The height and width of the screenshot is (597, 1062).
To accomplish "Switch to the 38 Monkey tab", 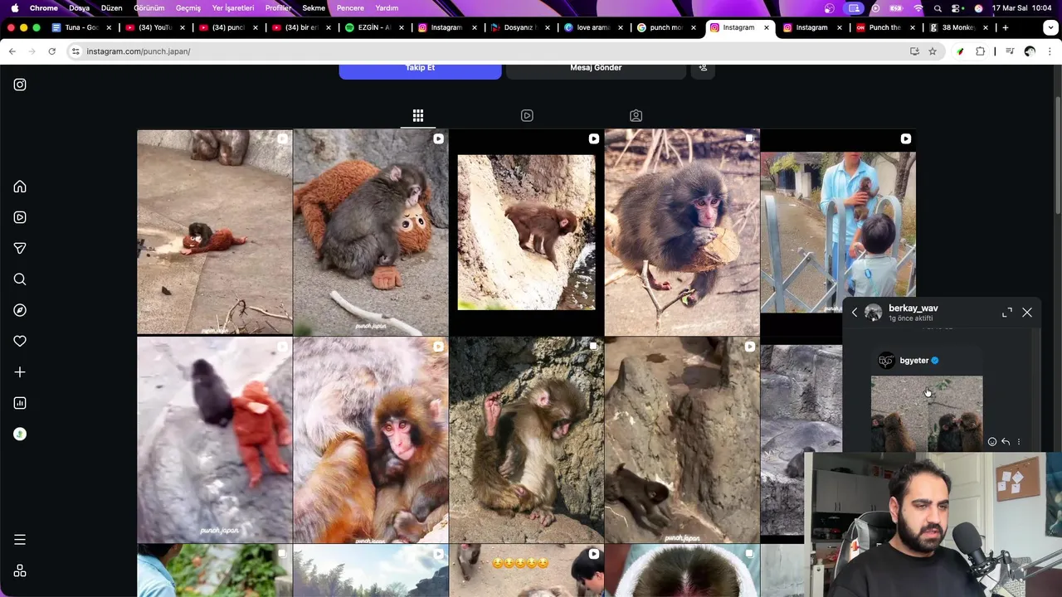I will 958,27.
